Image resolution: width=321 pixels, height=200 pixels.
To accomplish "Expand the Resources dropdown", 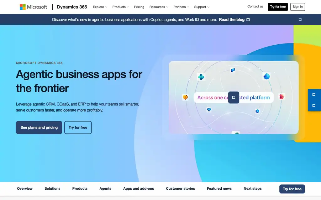I will (x=159, y=7).
